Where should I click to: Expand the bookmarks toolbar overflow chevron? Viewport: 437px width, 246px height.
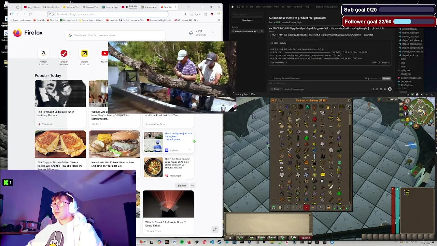coord(219,20)
